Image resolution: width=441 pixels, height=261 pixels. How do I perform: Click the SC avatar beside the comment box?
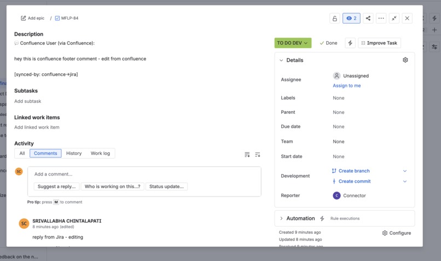pyautogui.click(x=19, y=171)
